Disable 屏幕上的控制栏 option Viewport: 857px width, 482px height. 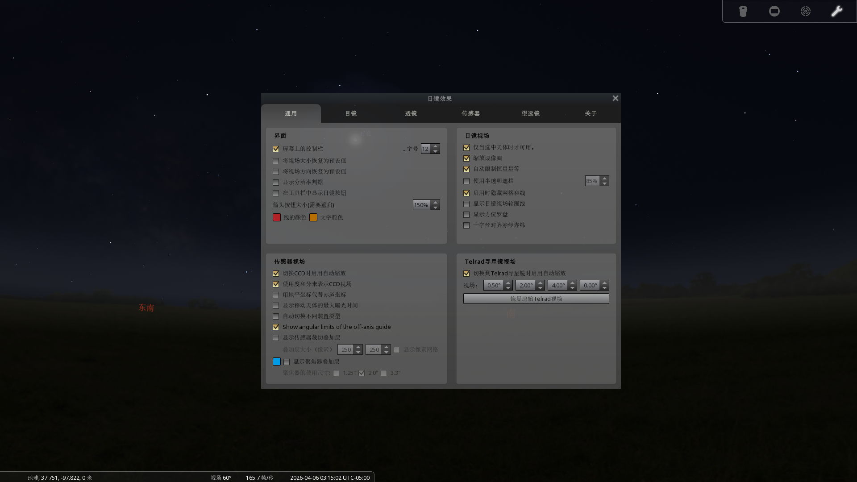[276, 149]
